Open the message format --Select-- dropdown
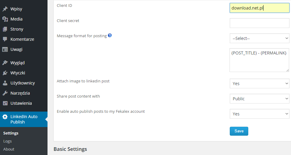The image size is (291, 155). pos(259,38)
